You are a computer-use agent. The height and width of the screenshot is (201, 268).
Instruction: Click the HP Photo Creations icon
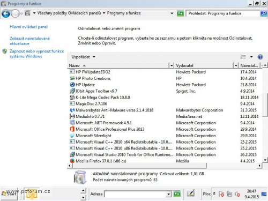[72, 78]
